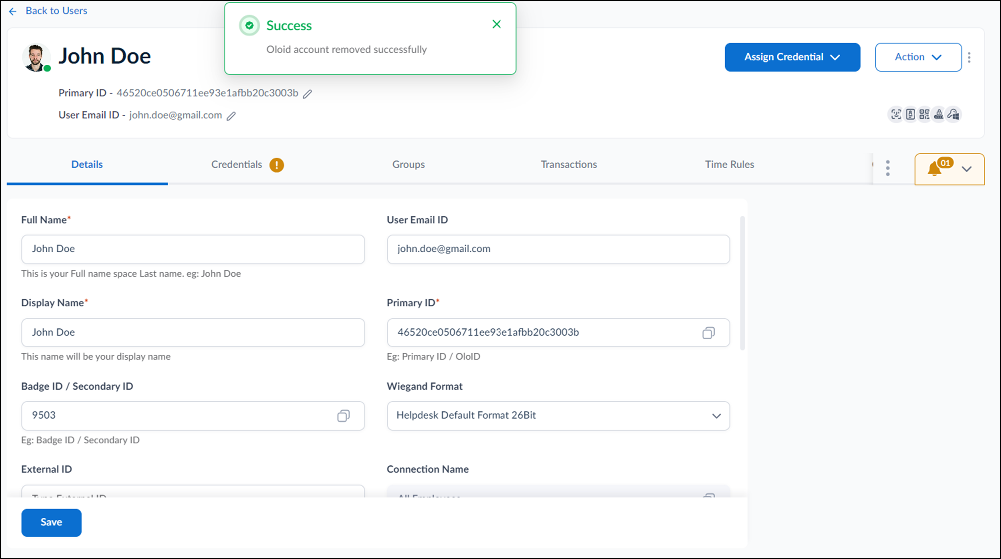Copy the Primary ID field value
This screenshot has height=559, width=1001.
(x=708, y=333)
